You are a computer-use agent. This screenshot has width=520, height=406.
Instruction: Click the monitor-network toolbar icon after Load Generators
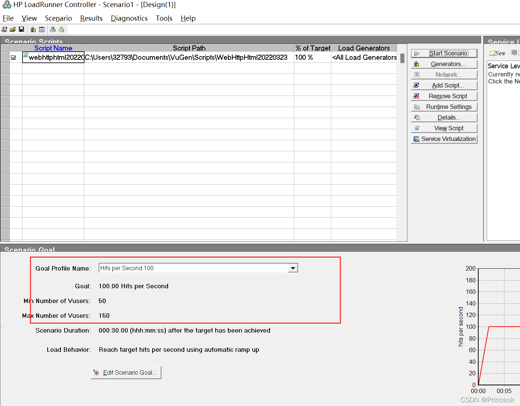coord(42,30)
